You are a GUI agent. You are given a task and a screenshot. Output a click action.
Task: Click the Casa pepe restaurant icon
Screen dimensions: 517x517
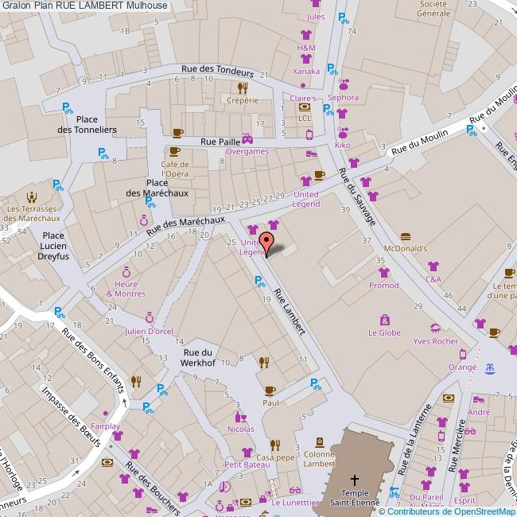[275, 445]
